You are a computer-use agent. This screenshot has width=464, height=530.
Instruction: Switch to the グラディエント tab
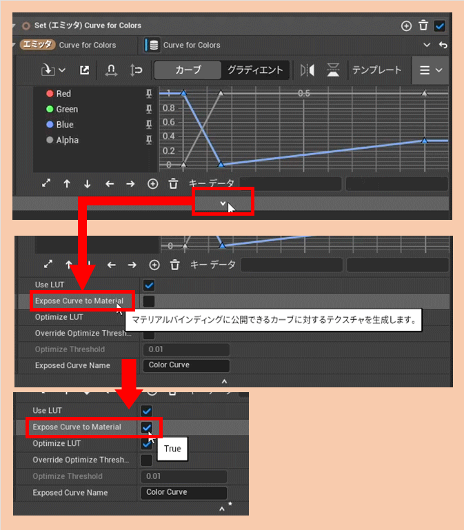(x=255, y=70)
